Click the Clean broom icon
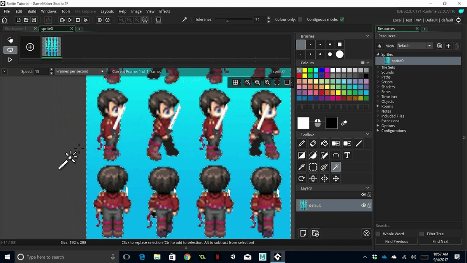 tap(86, 20)
